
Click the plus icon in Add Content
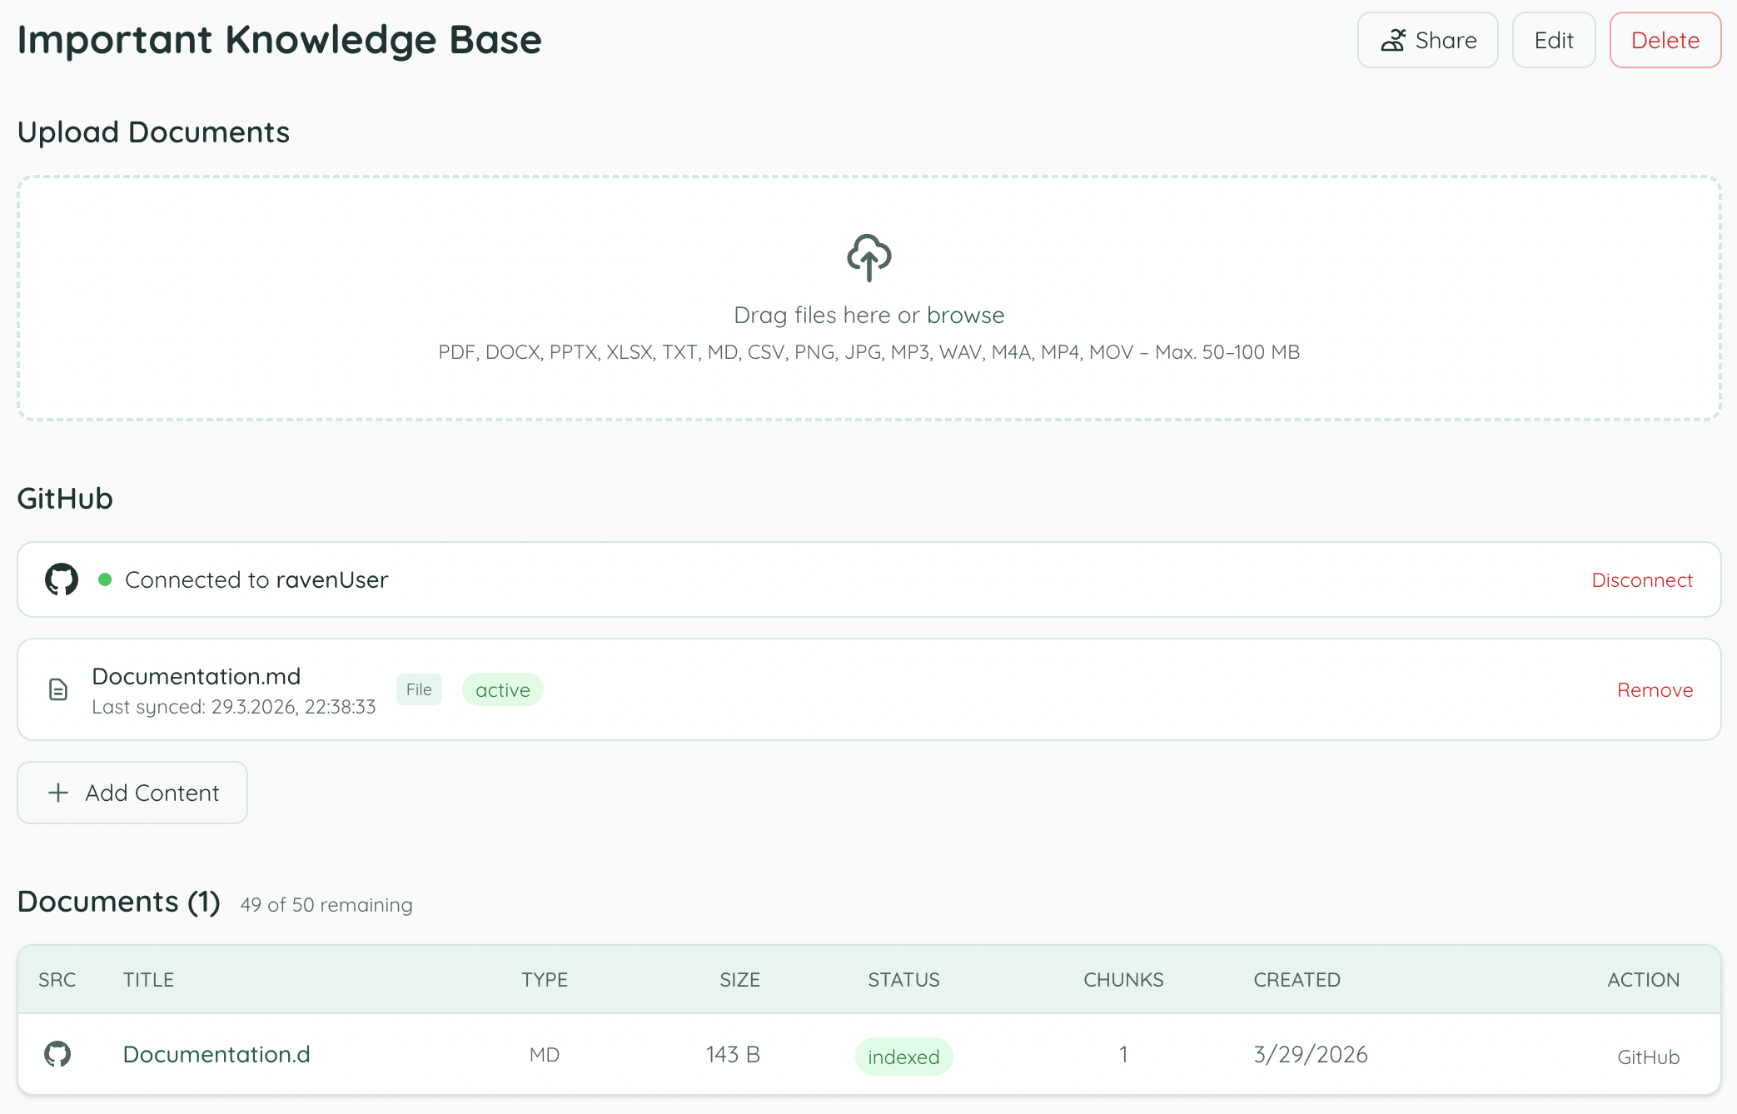tap(58, 793)
